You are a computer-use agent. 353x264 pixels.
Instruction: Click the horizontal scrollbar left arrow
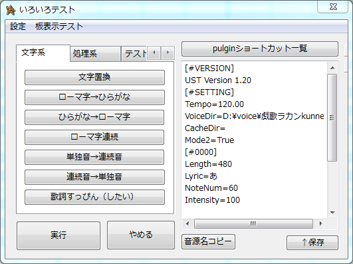point(187,223)
